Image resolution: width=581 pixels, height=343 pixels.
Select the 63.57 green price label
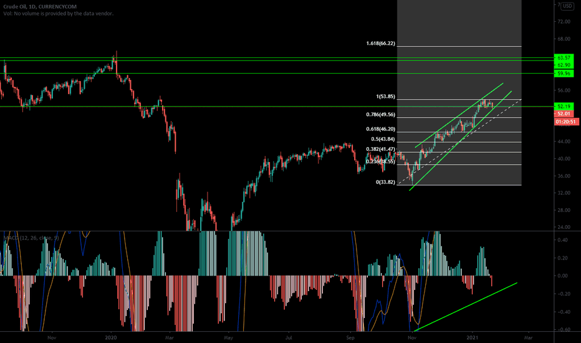[x=564, y=58]
